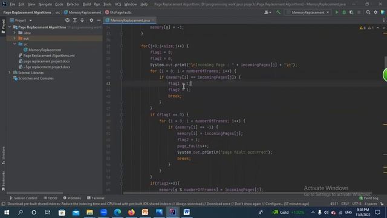Toggle tool window bars icon in status bar corner
This screenshot has height=218, width=387.
pos(3,204)
